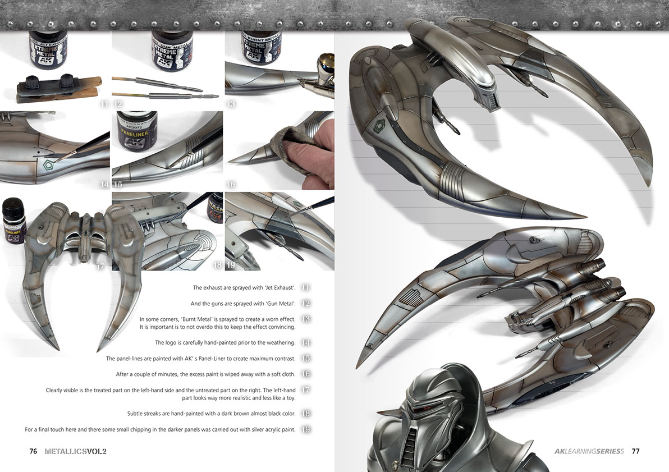
Task: Click the number 13 badge beside Burnt Metal caption
Action: (306, 319)
